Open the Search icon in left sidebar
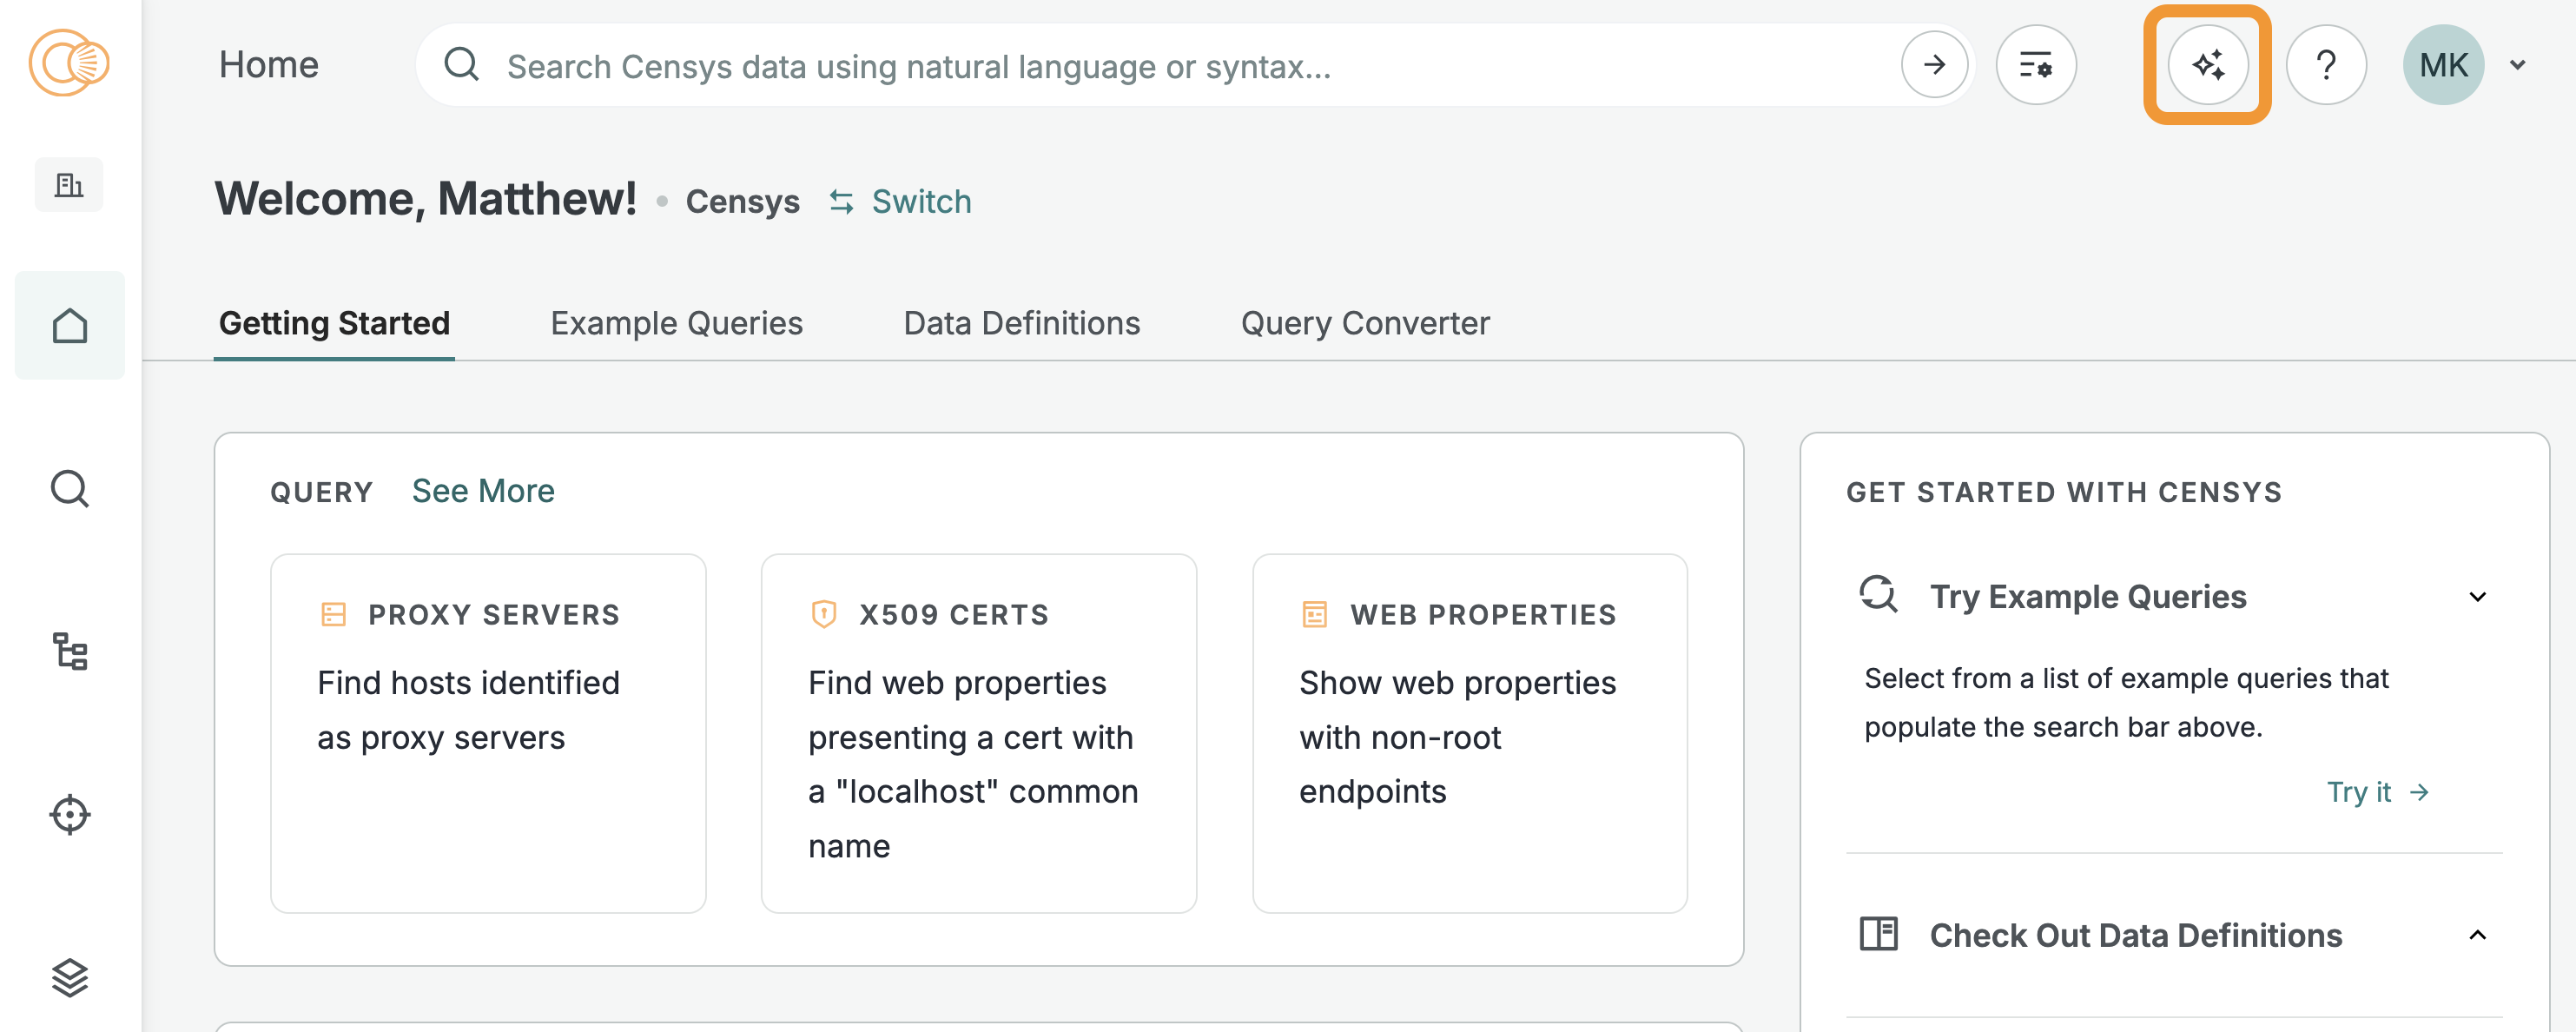This screenshot has width=2576, height=1032. (x=69, y=489)
